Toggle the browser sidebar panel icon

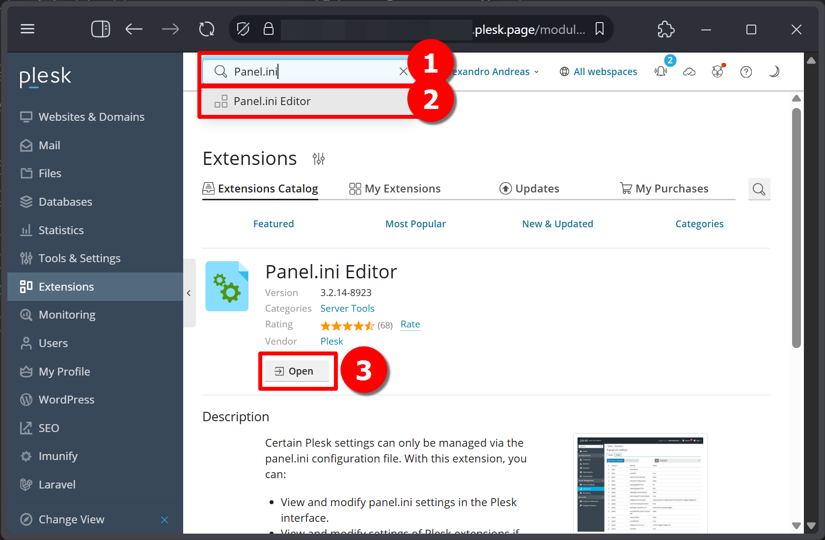coord(100,29)
